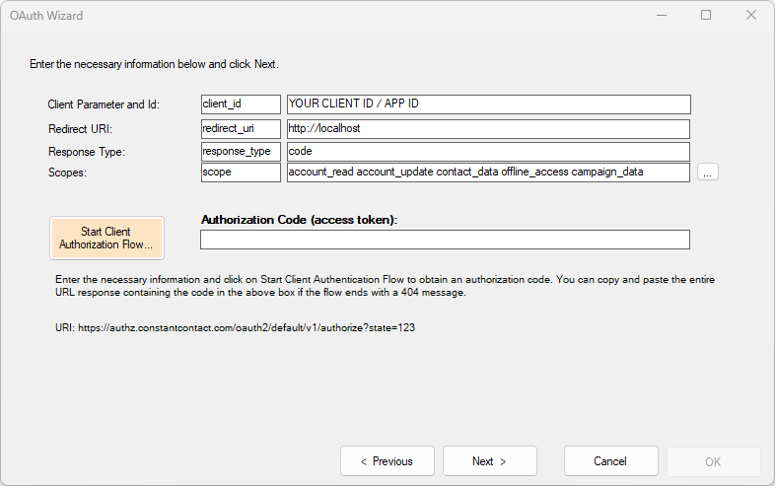Focus the response type value field containing code
Image resolution: width=775 pixels, height=486 pixels.
(x=487, y=152)
